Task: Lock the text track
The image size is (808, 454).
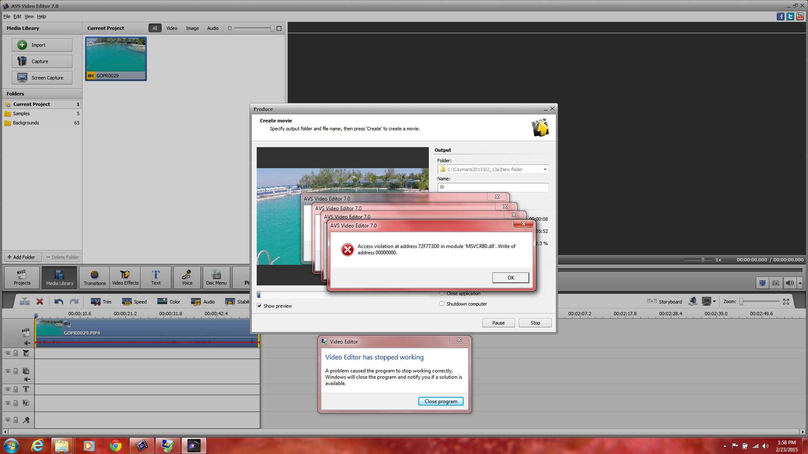Action: [16, 389]
